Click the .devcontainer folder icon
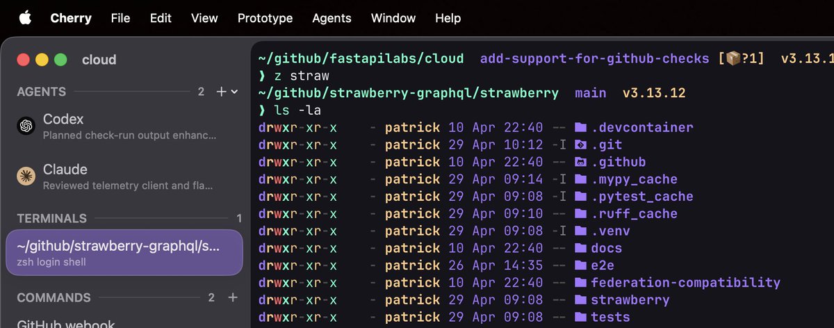 pyautogui.click(x=580, y=128)
